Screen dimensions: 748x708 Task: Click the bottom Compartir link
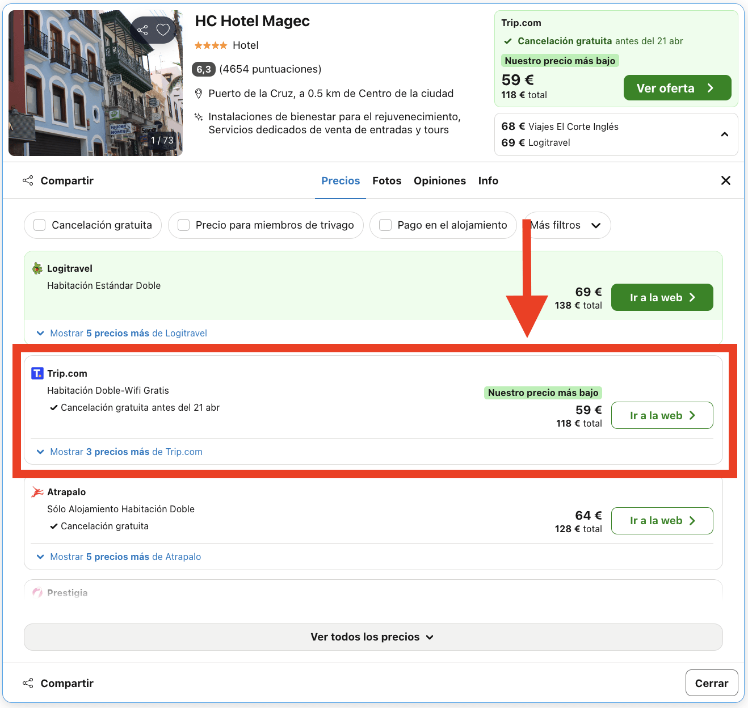pyautogui.click(x=67, y=683)
